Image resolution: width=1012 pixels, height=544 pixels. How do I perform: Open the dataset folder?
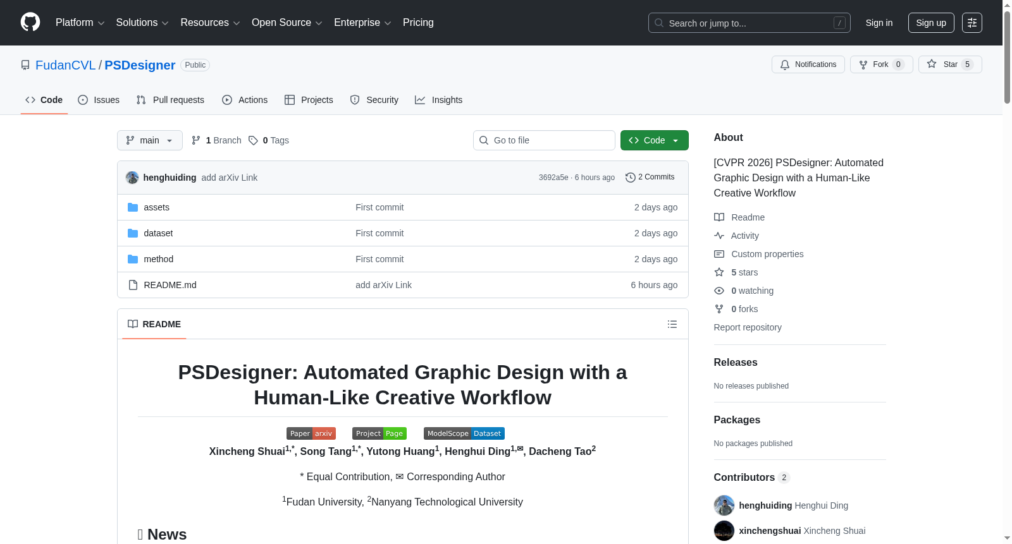158,233
